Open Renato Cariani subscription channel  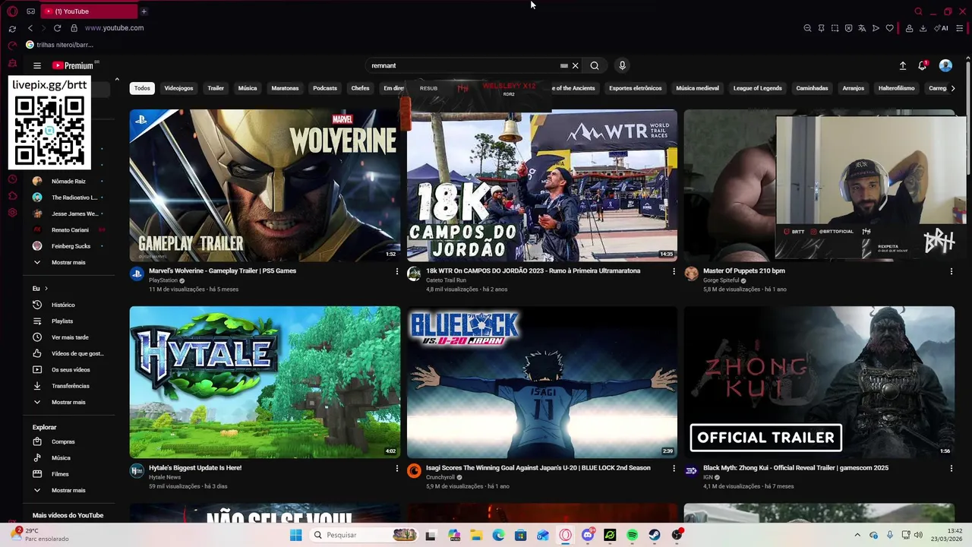tap(70, 230)
